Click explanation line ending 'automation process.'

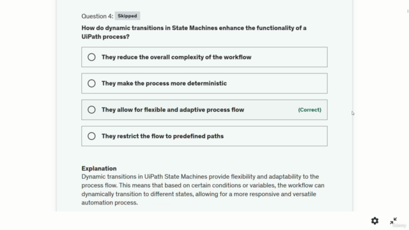point(109,203)
